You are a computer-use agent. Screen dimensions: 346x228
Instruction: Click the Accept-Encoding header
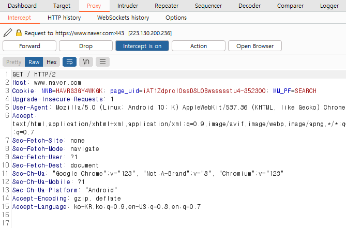39,199
